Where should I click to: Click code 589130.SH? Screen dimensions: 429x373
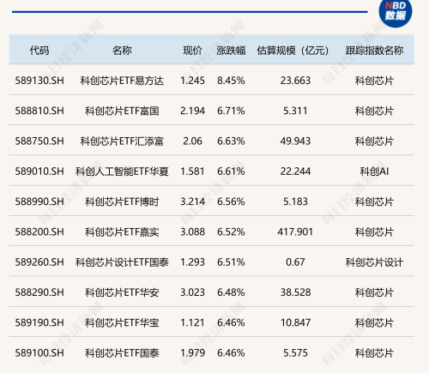(x=39, y=81)
